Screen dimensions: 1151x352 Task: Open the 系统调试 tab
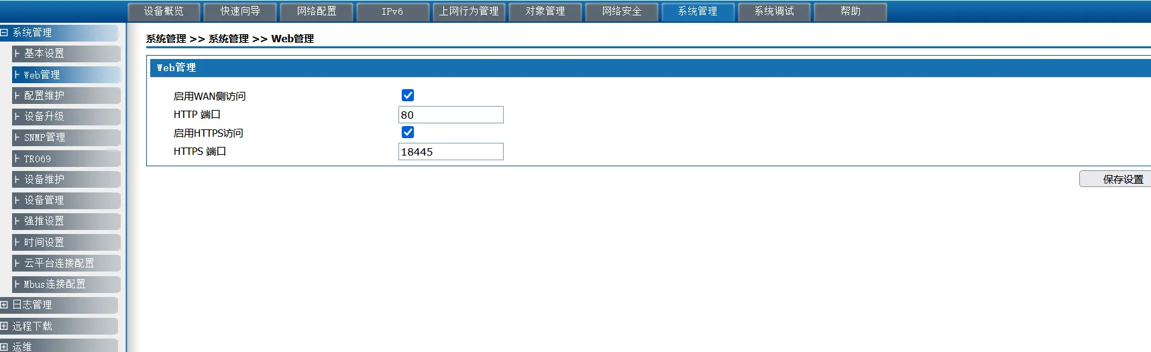point(775,11)
